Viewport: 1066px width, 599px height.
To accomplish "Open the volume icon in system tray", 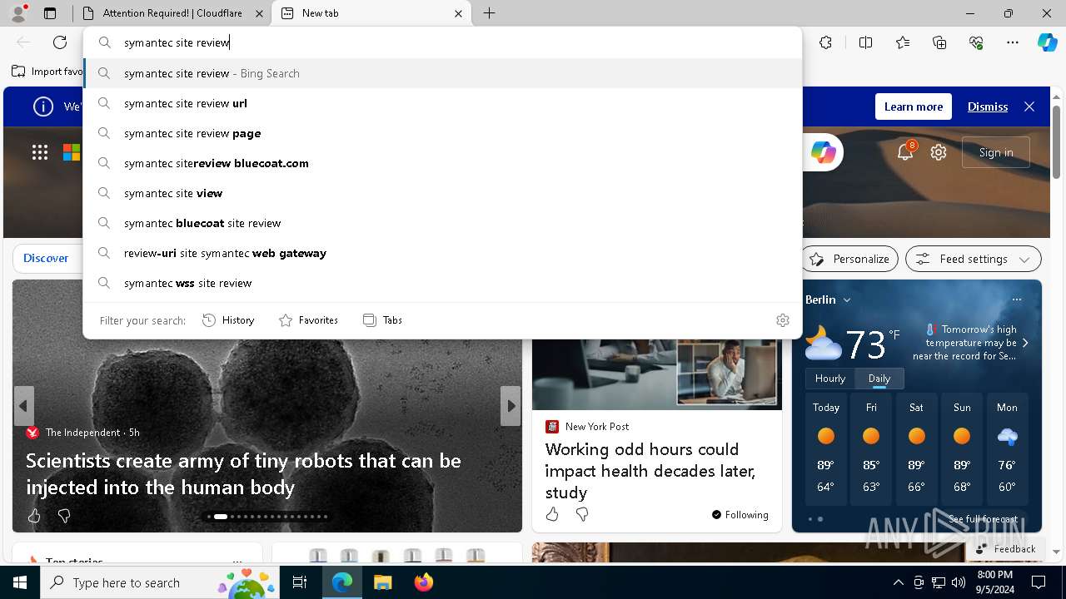I will (959, 582).
